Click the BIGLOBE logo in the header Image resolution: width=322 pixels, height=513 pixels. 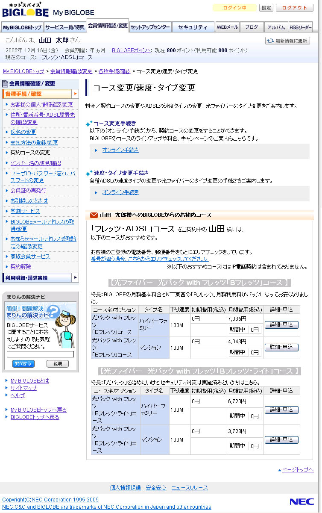[x=25, y=10]
